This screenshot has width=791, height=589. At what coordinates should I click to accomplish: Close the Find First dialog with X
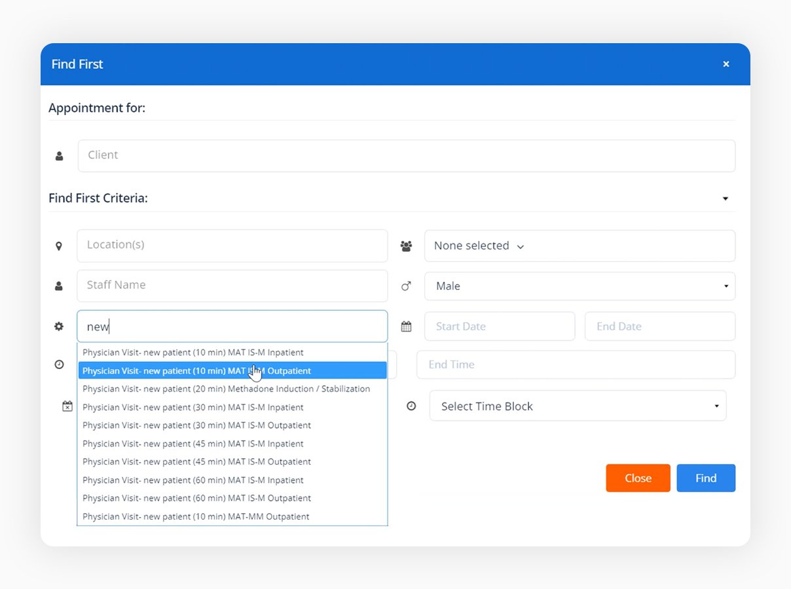pyautogui.click(x=726, y=64)
